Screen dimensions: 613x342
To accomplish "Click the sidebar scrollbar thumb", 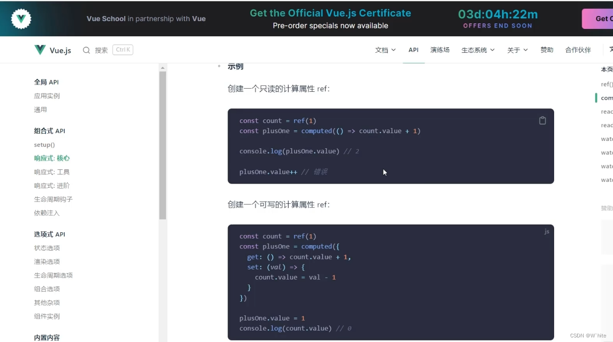I will [x=162, y=146].
